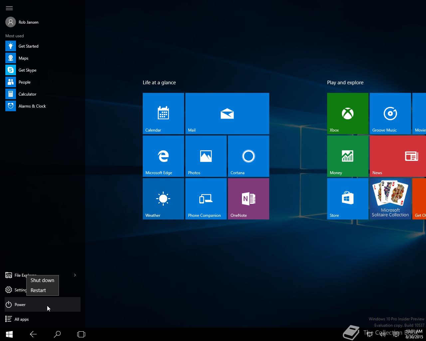426x341 pixels.
Task: Open Microsoft Edge tile
Action: (163, 156)
